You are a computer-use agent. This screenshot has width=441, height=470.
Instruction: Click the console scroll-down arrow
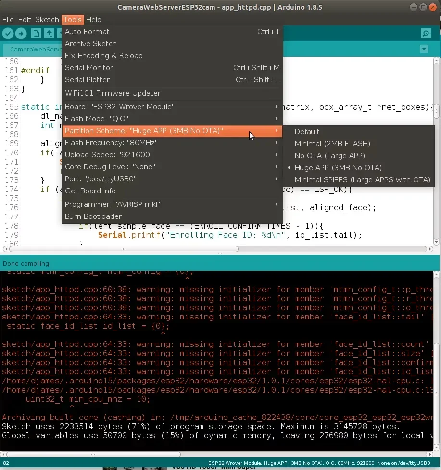tap(436, 448)
